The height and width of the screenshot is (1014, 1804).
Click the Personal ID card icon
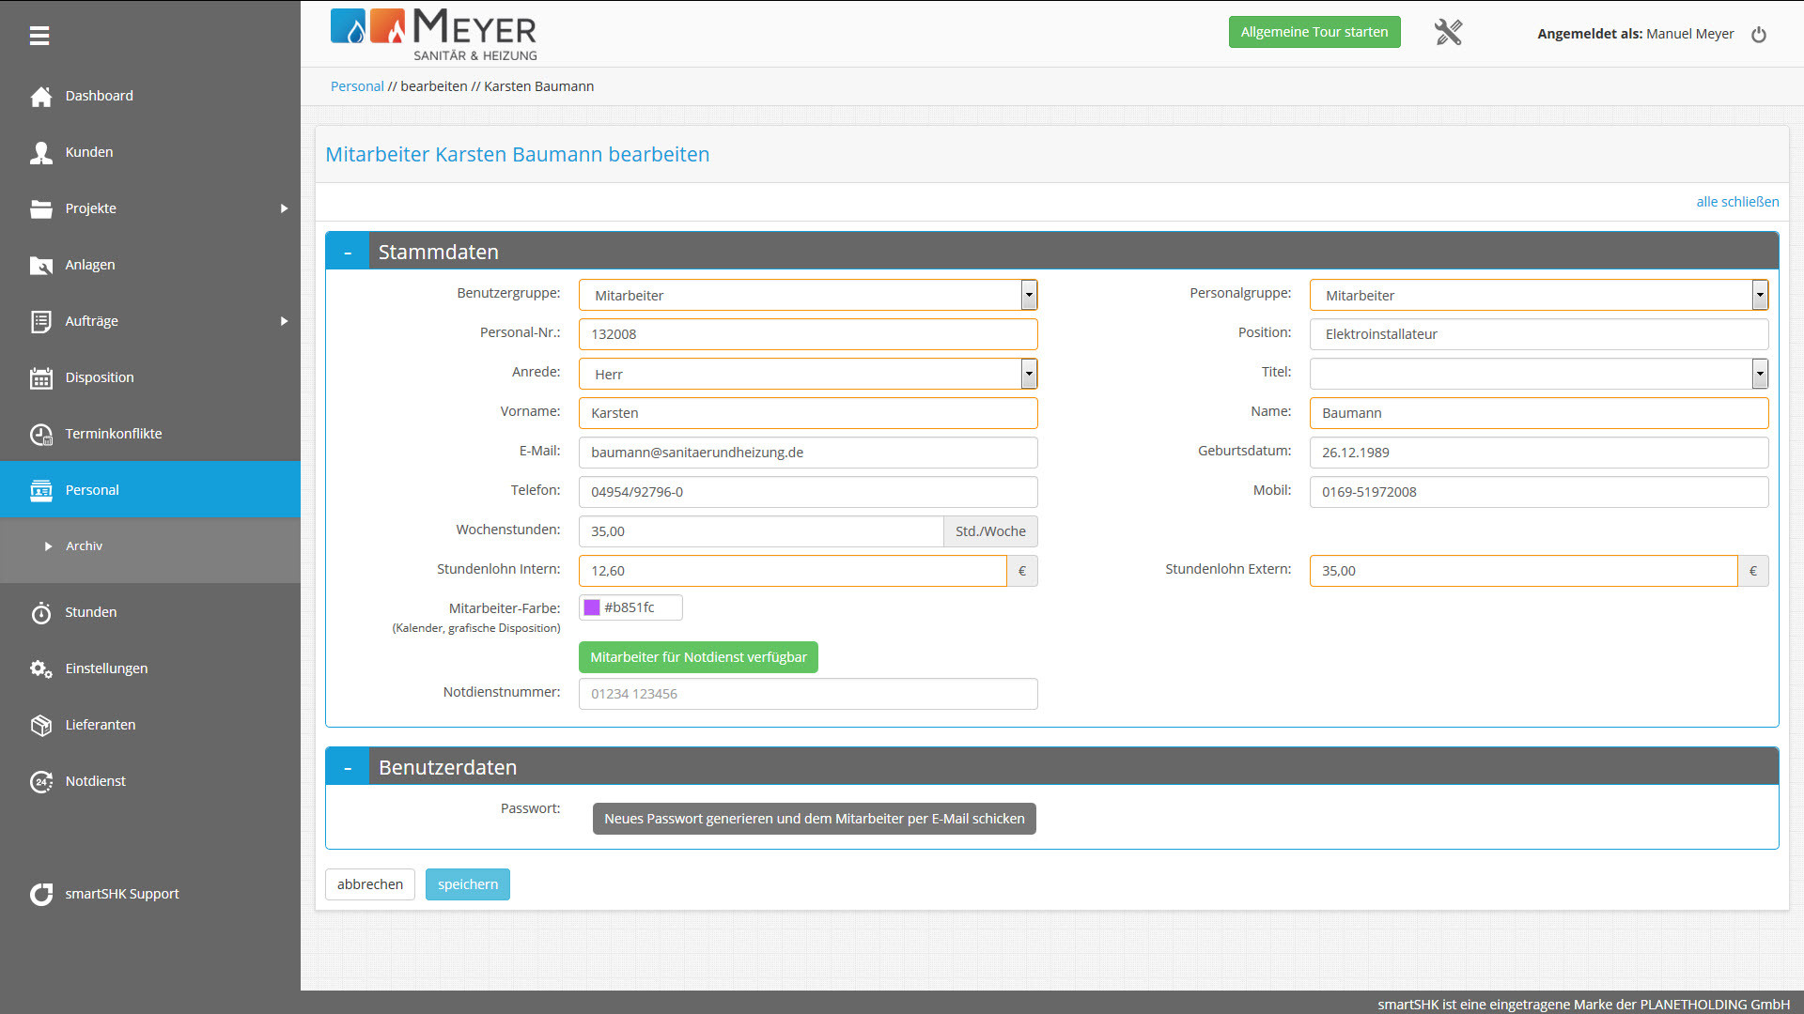coord(40,490)
